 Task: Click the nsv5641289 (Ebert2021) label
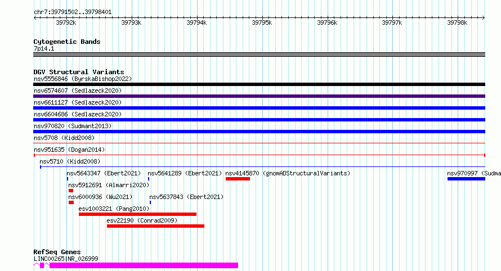pos(185,173)
